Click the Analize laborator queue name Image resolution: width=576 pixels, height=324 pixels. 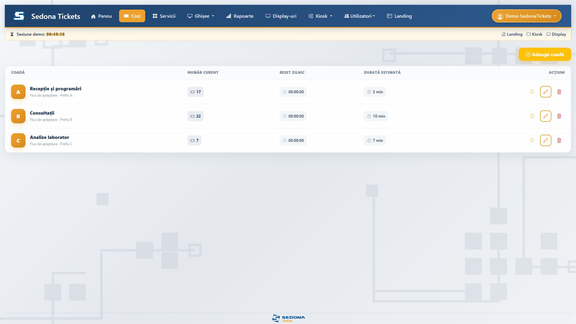(49, 137)
